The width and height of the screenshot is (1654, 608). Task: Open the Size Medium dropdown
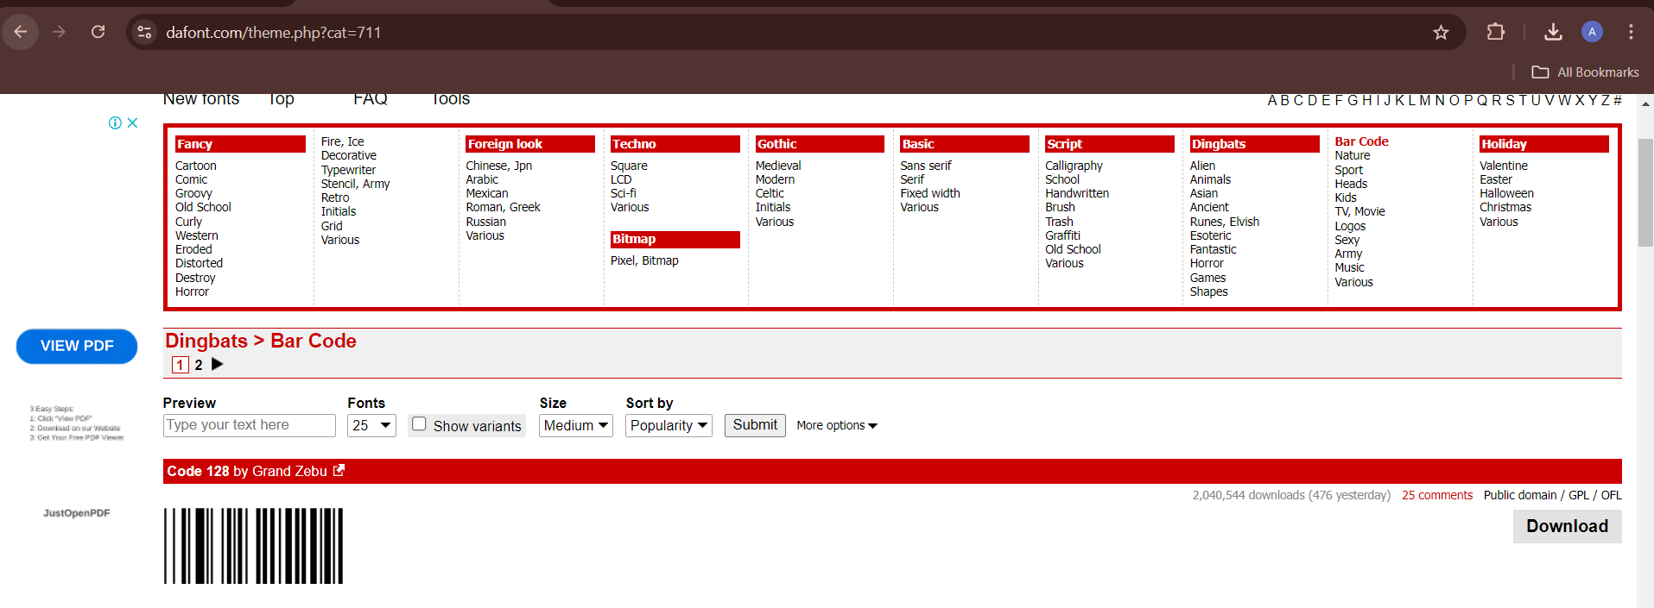click(575, 425)
